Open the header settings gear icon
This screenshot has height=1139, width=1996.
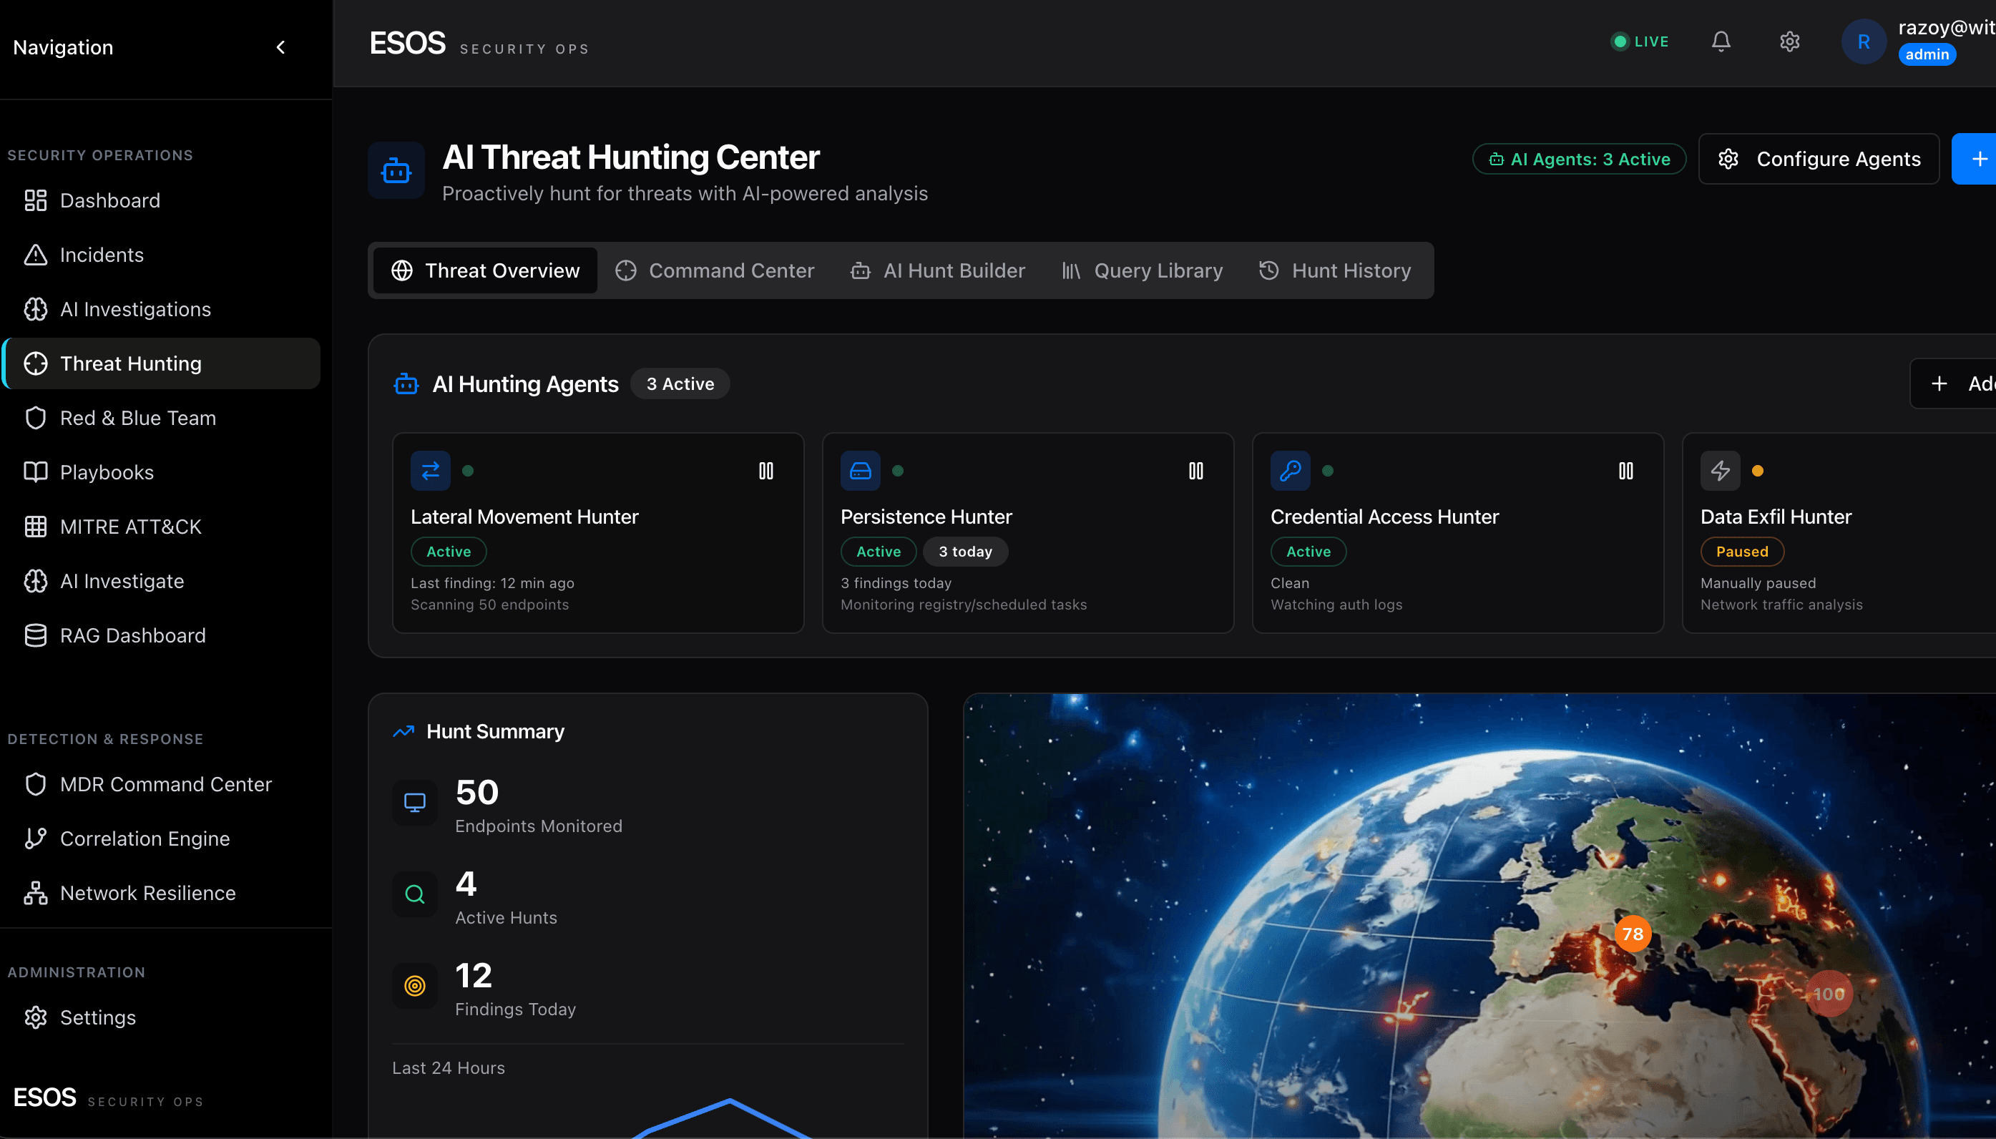pyautogui.click(x=1789, y=41)
